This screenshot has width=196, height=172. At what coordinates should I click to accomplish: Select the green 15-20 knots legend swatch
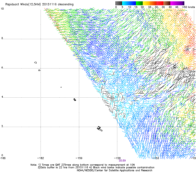139,3
